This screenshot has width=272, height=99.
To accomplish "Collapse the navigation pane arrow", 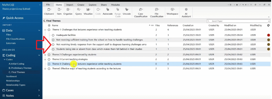I will click(40, 5).
